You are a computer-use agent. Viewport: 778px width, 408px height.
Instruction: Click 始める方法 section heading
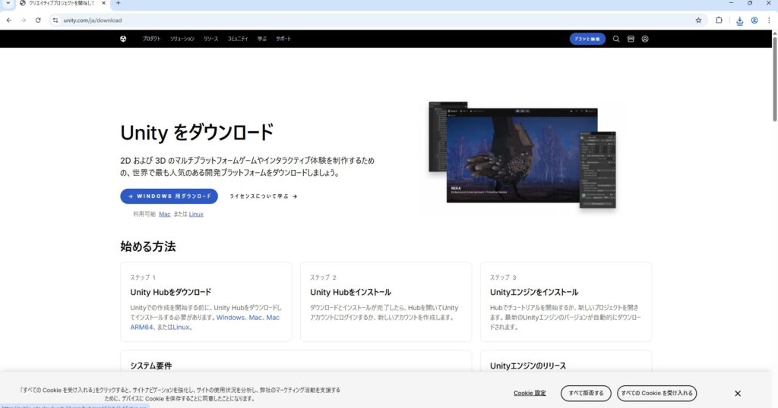[148, 246]
